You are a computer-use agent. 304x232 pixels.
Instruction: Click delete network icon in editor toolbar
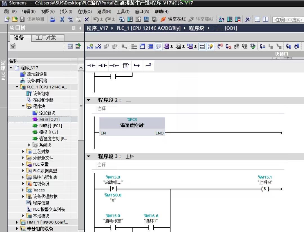coord(98,46)
